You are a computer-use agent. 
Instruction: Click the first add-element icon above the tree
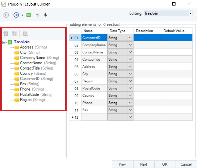pos(6,34)
